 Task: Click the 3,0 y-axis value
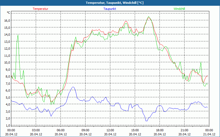tap(8, 111)
